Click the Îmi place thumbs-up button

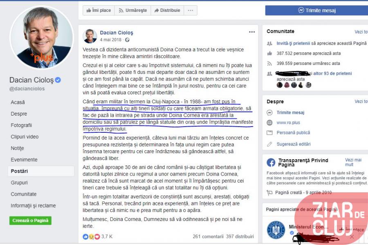99,10
